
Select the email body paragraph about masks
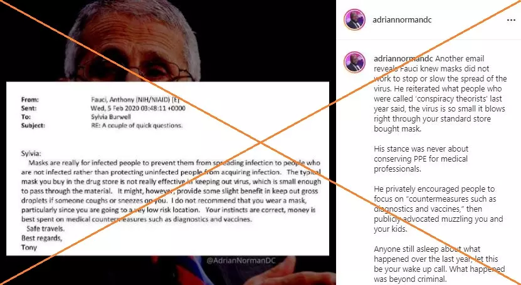(x=171, y=191)
